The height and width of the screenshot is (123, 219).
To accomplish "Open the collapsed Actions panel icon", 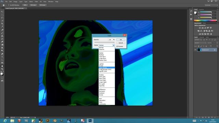I will (x=191, y=14).
